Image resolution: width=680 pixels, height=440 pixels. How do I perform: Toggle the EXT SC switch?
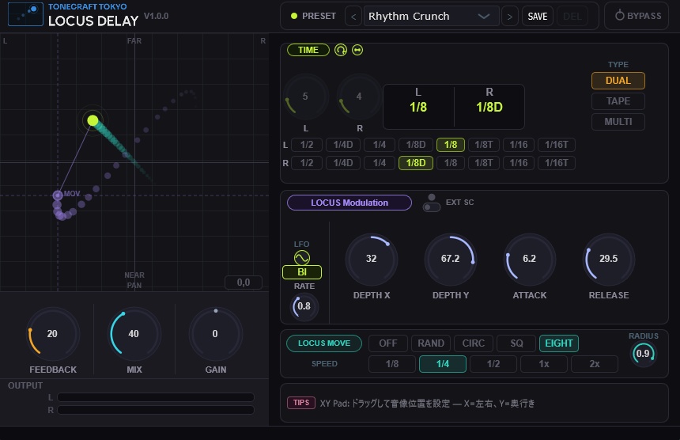pyautogui.click(x=432, y=207)
